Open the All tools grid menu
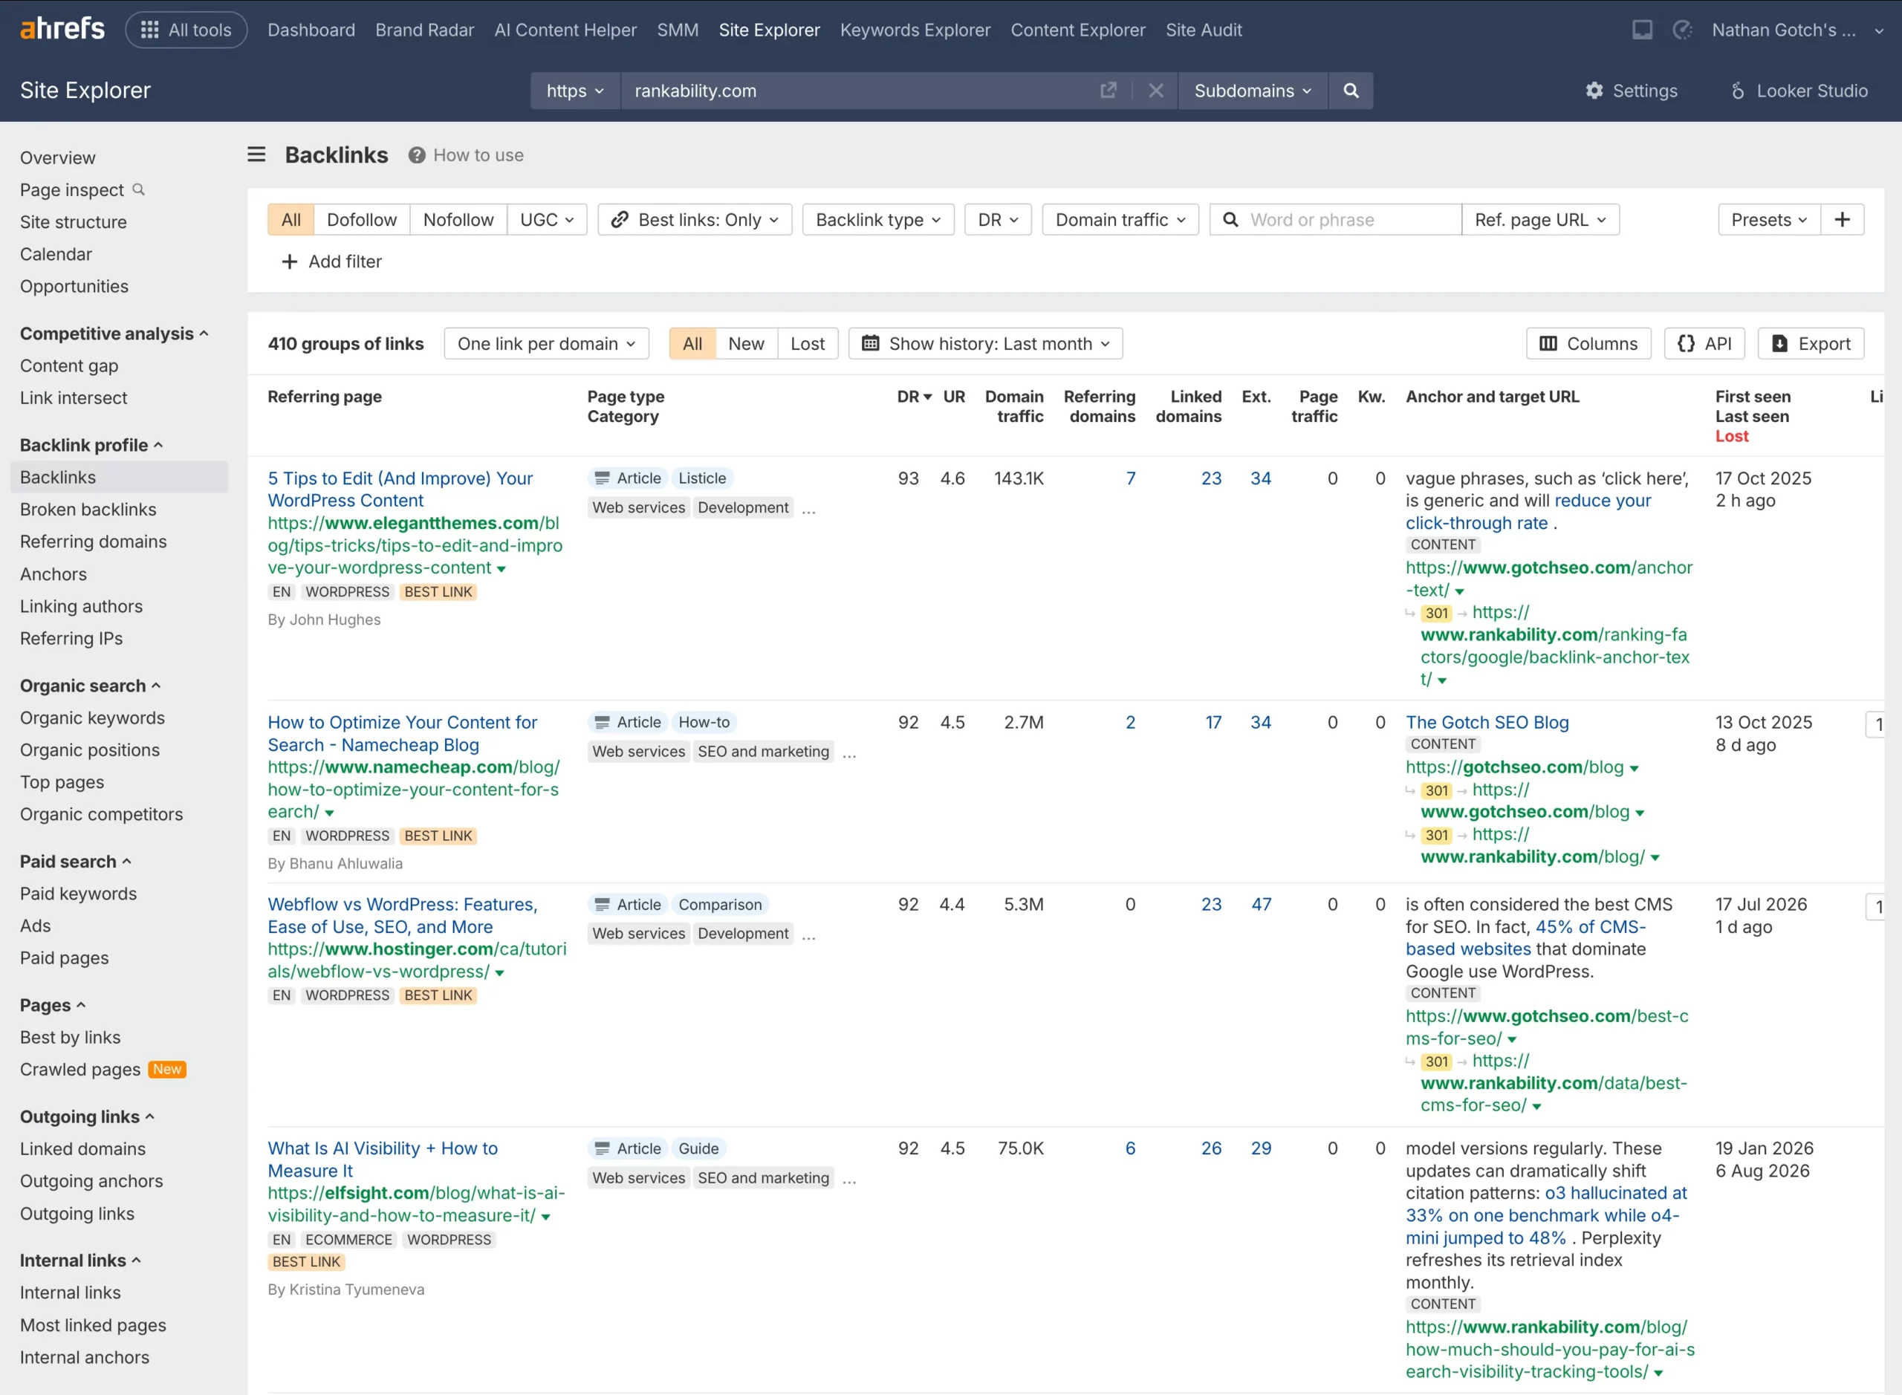 coord(186,30)
